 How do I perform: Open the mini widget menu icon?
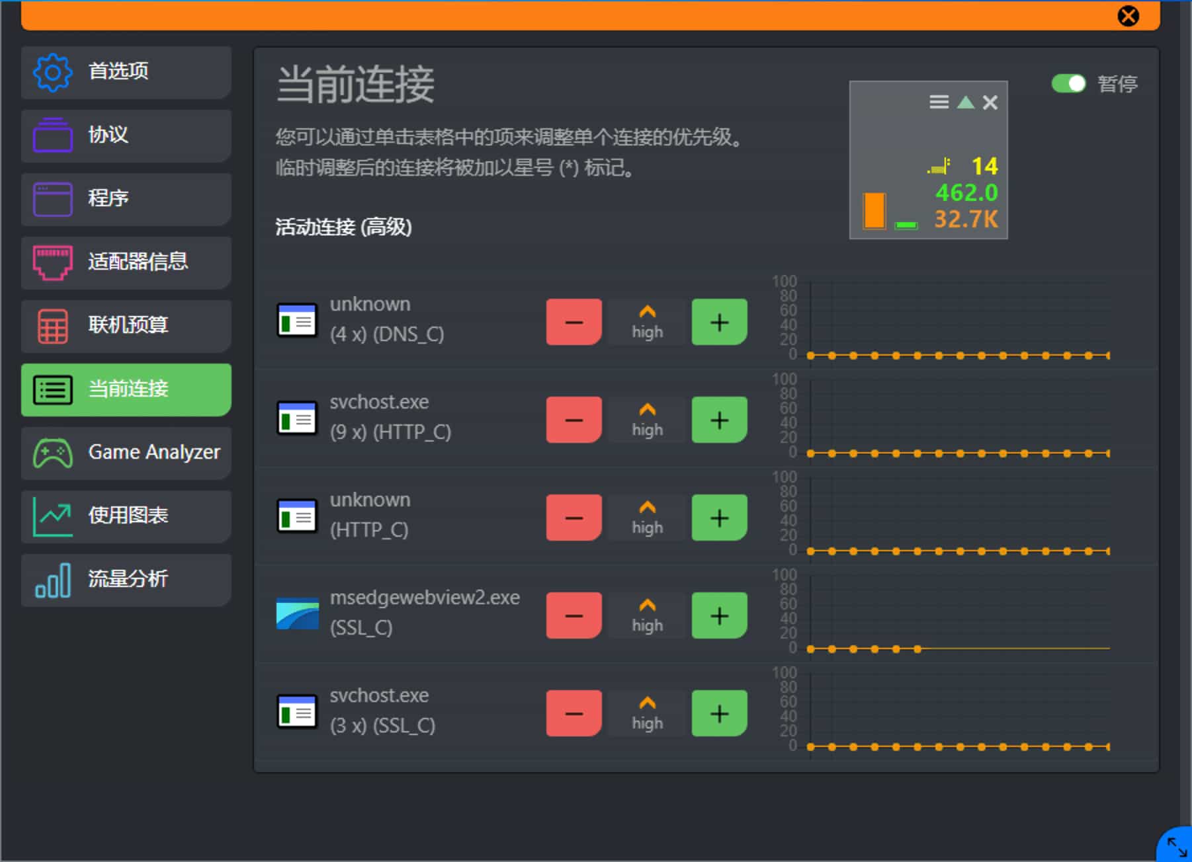pos(939,102)
